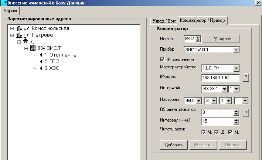Open the Прибор dropdown list
The width and height of the screenshot is (262, 160).
coord(237,50)
